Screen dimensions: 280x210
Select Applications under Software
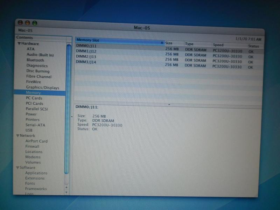36,173
